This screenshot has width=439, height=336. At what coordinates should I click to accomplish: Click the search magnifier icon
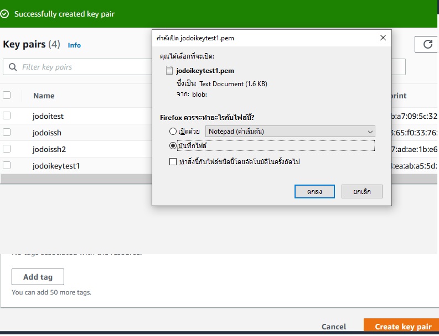(x=13, y=67)
